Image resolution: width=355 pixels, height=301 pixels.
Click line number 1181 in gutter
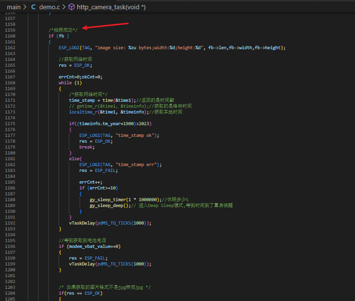tap(10, 159)
